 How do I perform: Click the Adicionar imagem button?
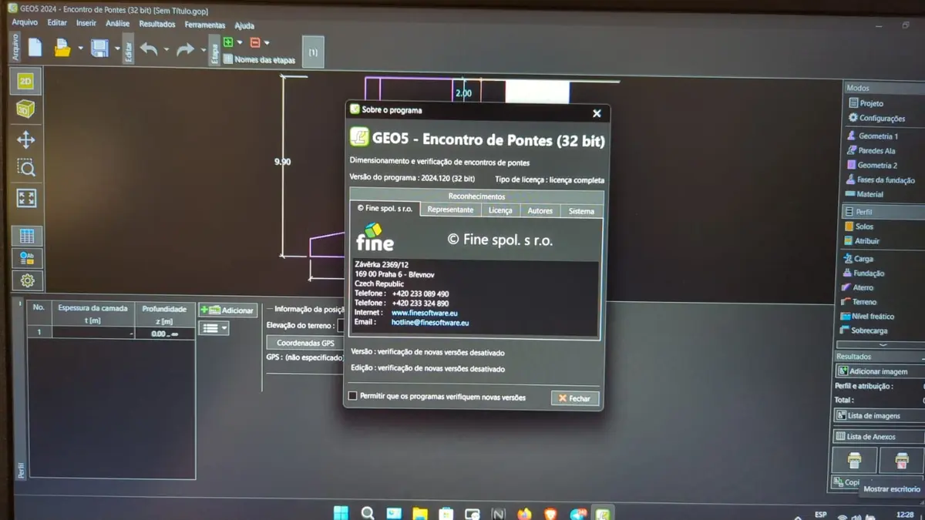(879, 371)
